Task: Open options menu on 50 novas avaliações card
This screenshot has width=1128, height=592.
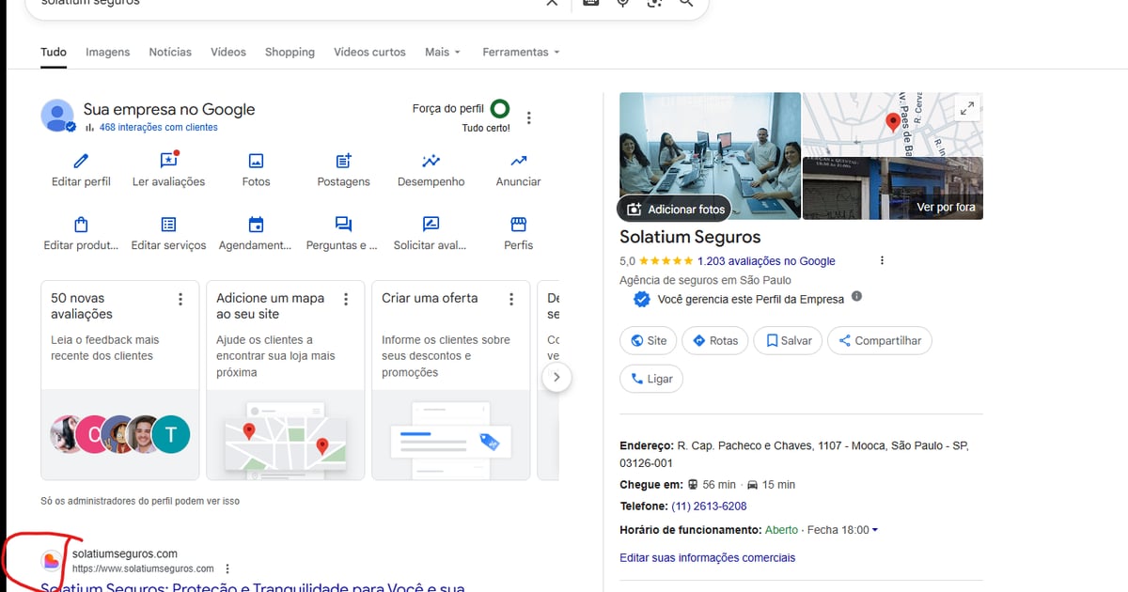Action: click(x=180, y=299)
